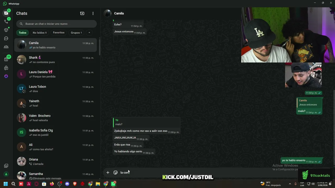Open Windows Search on the taskbar
The height and width of the screenshot is (188, 335).
(13, 184)
